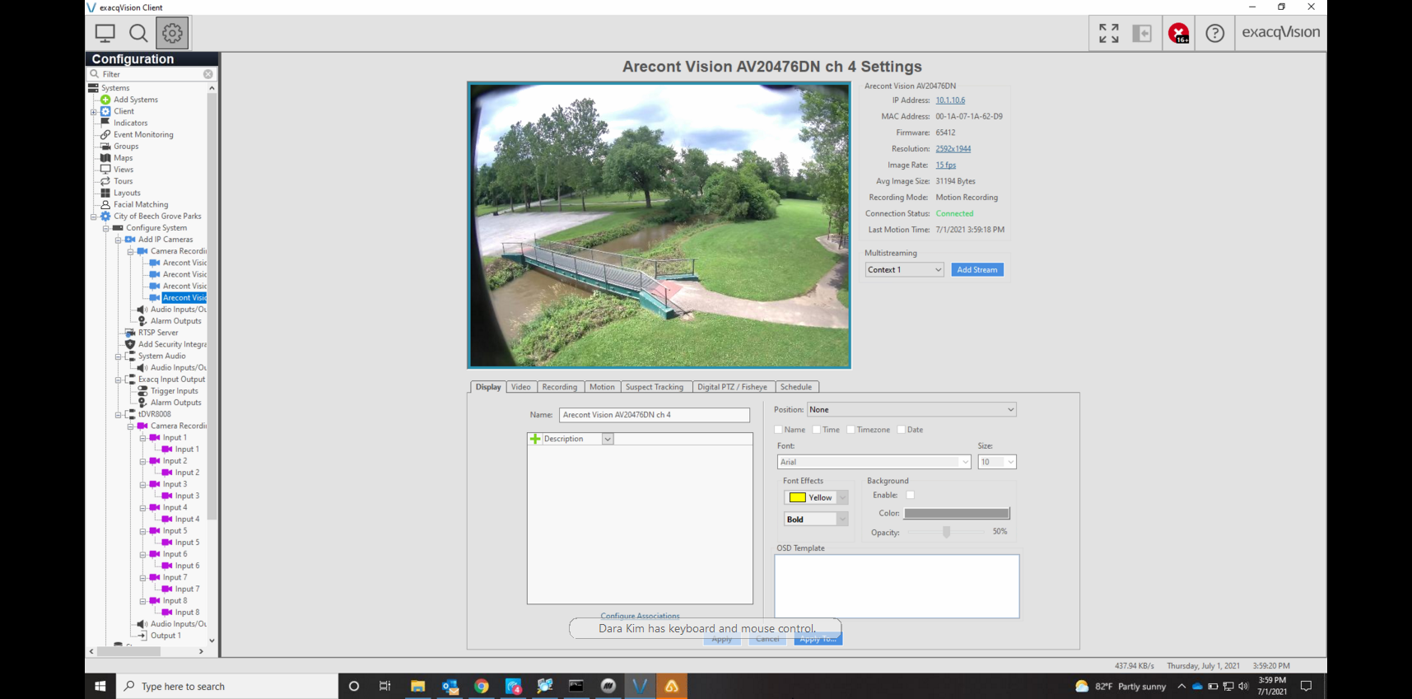Image resolution: width=1412 pixels, height=699 pixels.
Task: Open notification center icon
Action: click(x=1306, y=686)
